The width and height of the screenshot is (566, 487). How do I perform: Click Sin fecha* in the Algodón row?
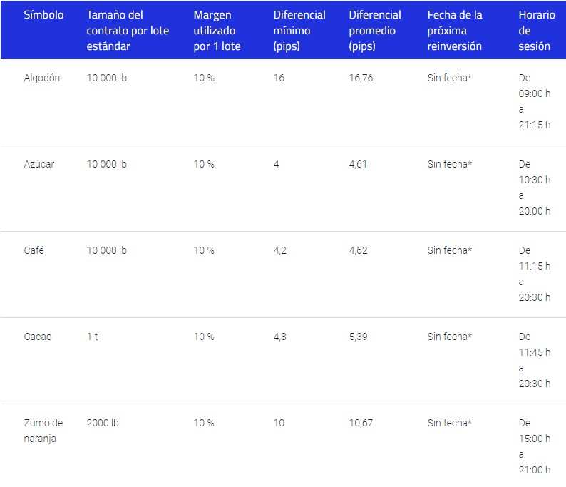click(x=449, y=78)
